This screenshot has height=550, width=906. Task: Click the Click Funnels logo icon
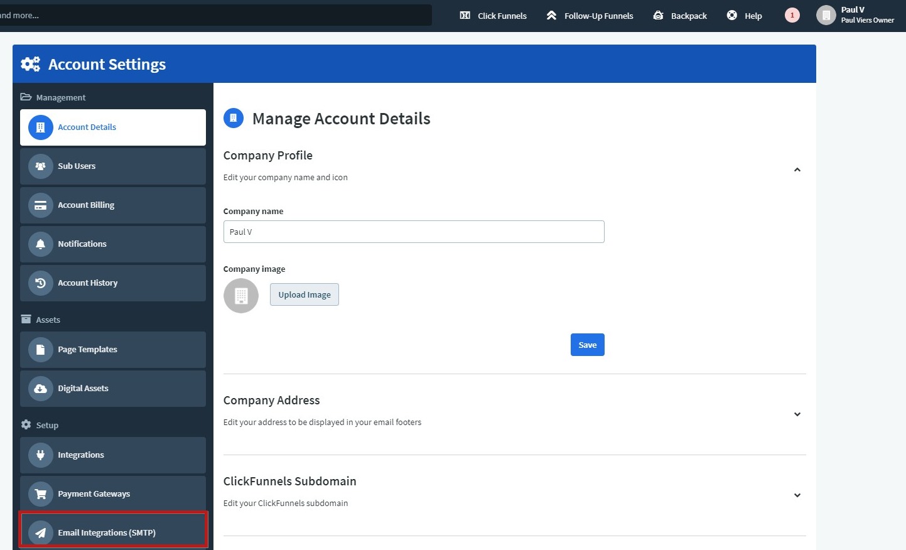(465, 16)
